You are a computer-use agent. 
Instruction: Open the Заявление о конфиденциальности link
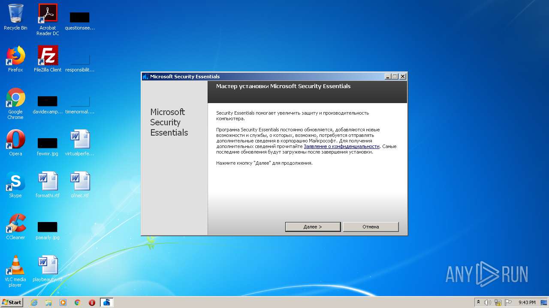tap(341, 146)
